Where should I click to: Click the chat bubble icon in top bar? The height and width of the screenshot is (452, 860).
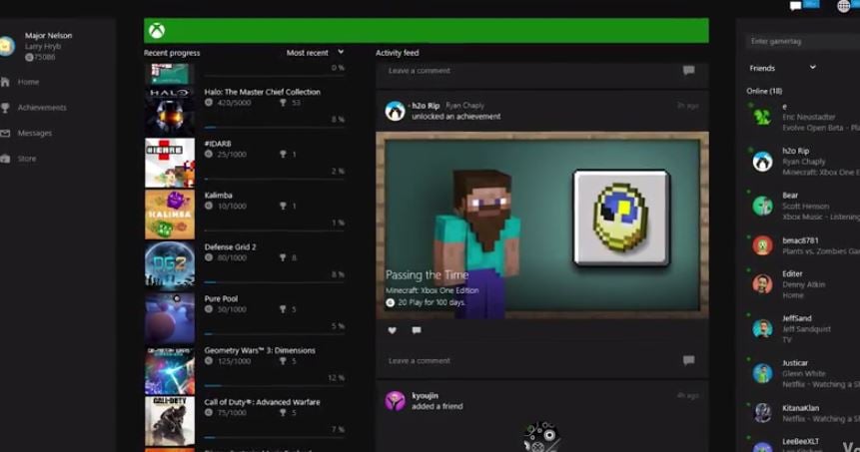click(x=795, y=6)
